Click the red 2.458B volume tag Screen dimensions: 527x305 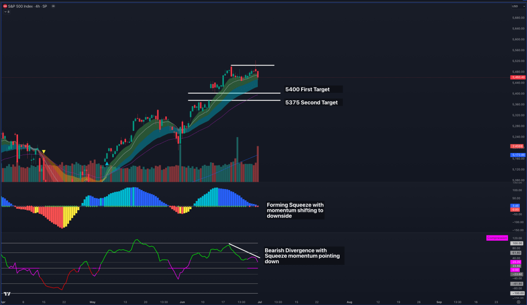(x=516, y=146)
